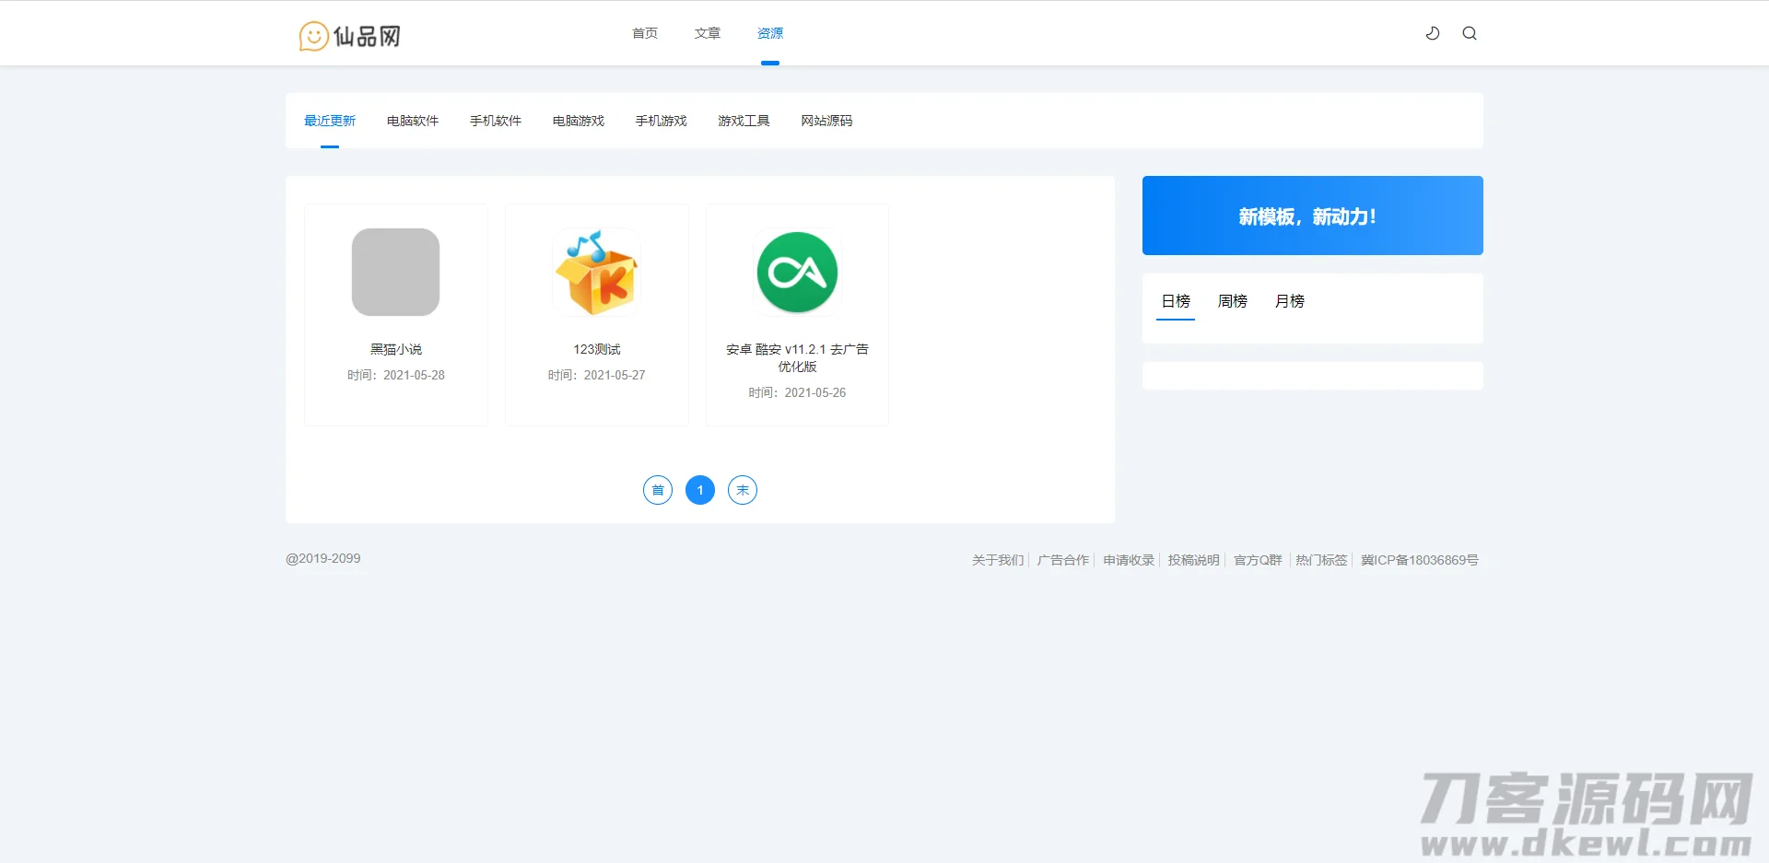Click the 123测试 music box icon

tap(596, 272)
